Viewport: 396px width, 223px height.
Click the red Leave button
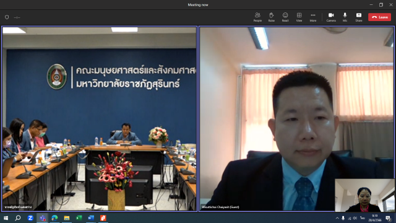(x=379, y=17)
